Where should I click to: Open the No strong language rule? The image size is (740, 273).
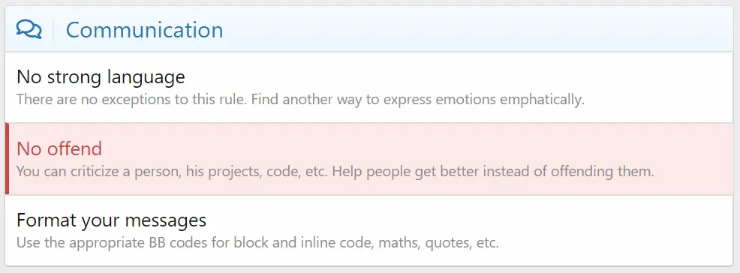[x=101, y=76]
